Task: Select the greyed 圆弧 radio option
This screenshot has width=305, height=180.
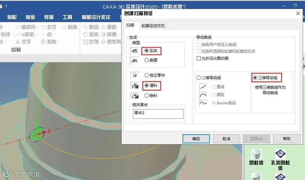Action: (213, 94)
